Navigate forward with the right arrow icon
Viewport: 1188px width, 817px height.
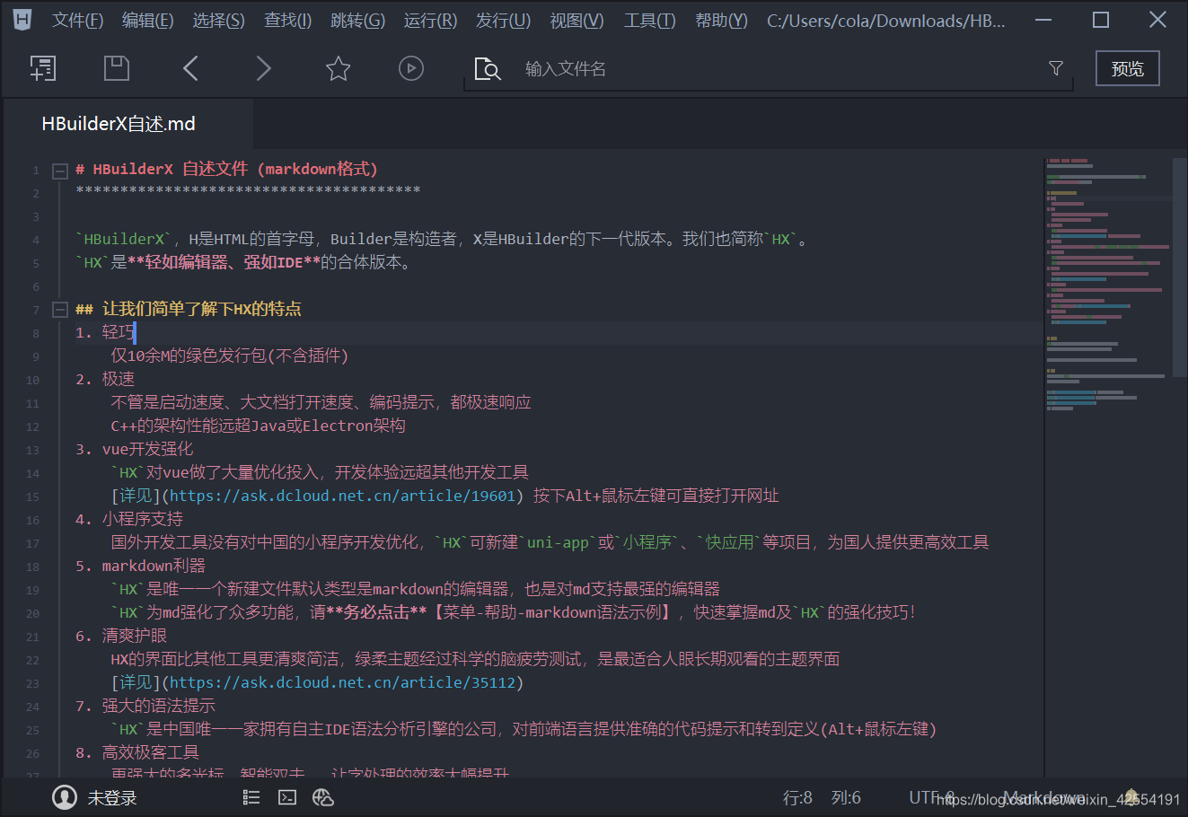[x=263, y=68]
